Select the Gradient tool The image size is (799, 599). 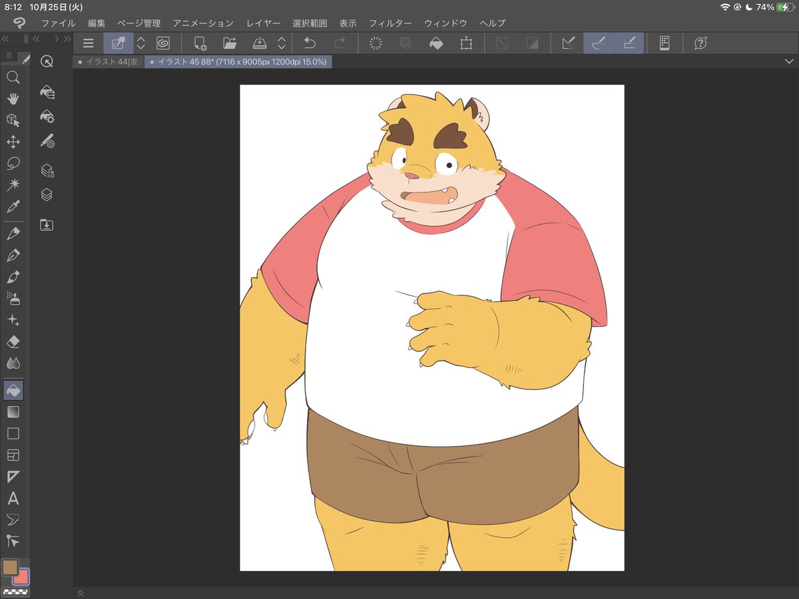tap(13, 412)
